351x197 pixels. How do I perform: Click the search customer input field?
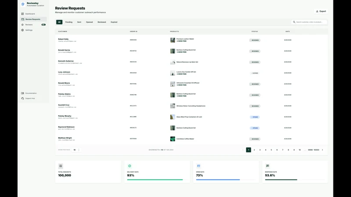tap(309, 22)
